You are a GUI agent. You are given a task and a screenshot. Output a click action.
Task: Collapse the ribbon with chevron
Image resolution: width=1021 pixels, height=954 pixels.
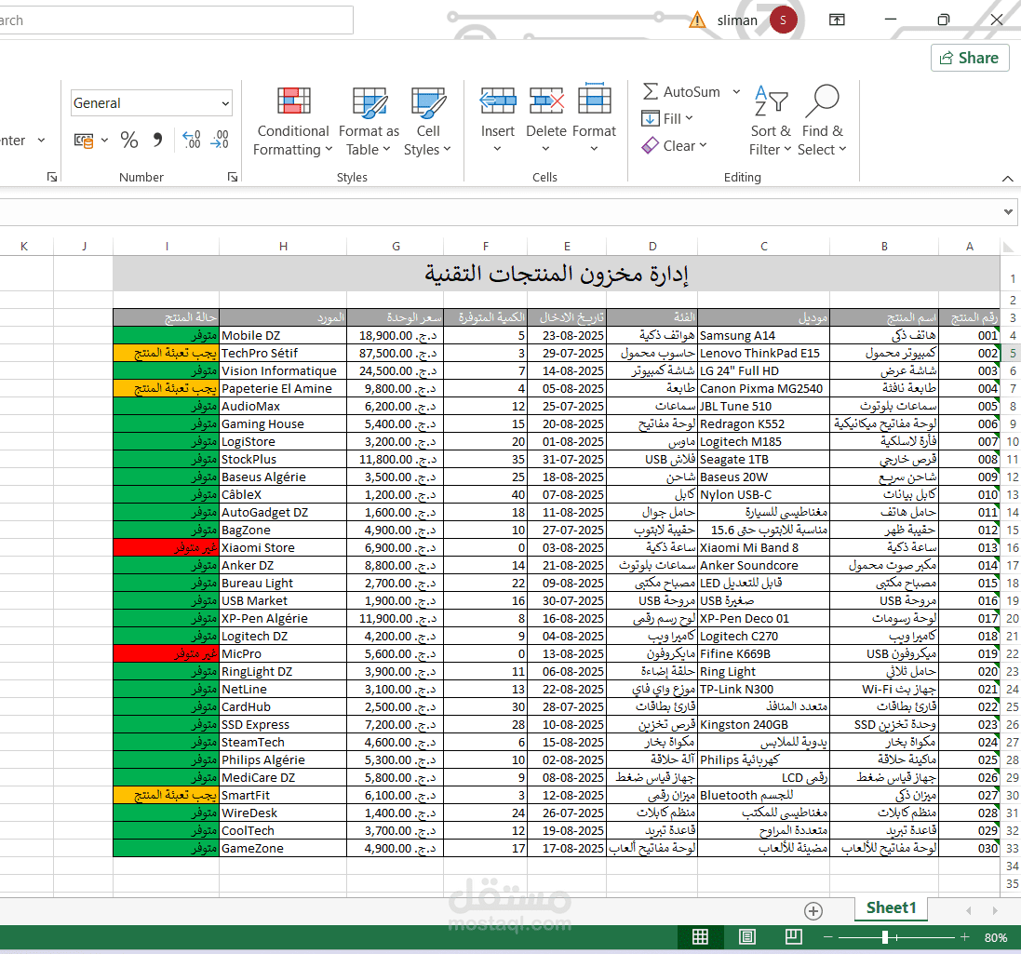[x=1007, y=179]
